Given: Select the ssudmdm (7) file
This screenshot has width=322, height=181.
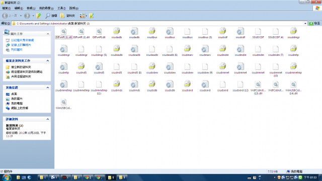Looking at the screenshot, I should (276, 51).
